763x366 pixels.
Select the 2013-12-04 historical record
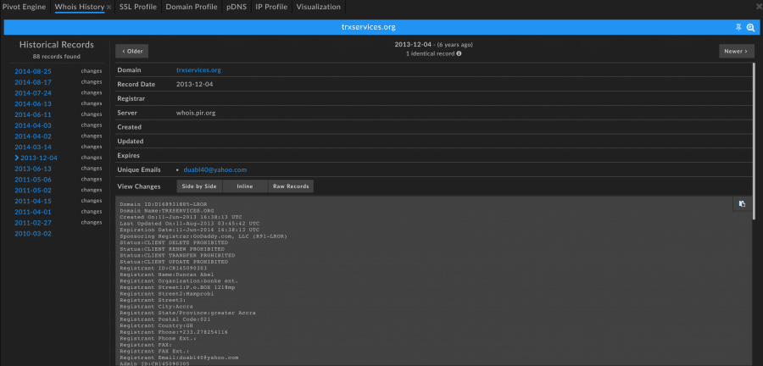39,158
